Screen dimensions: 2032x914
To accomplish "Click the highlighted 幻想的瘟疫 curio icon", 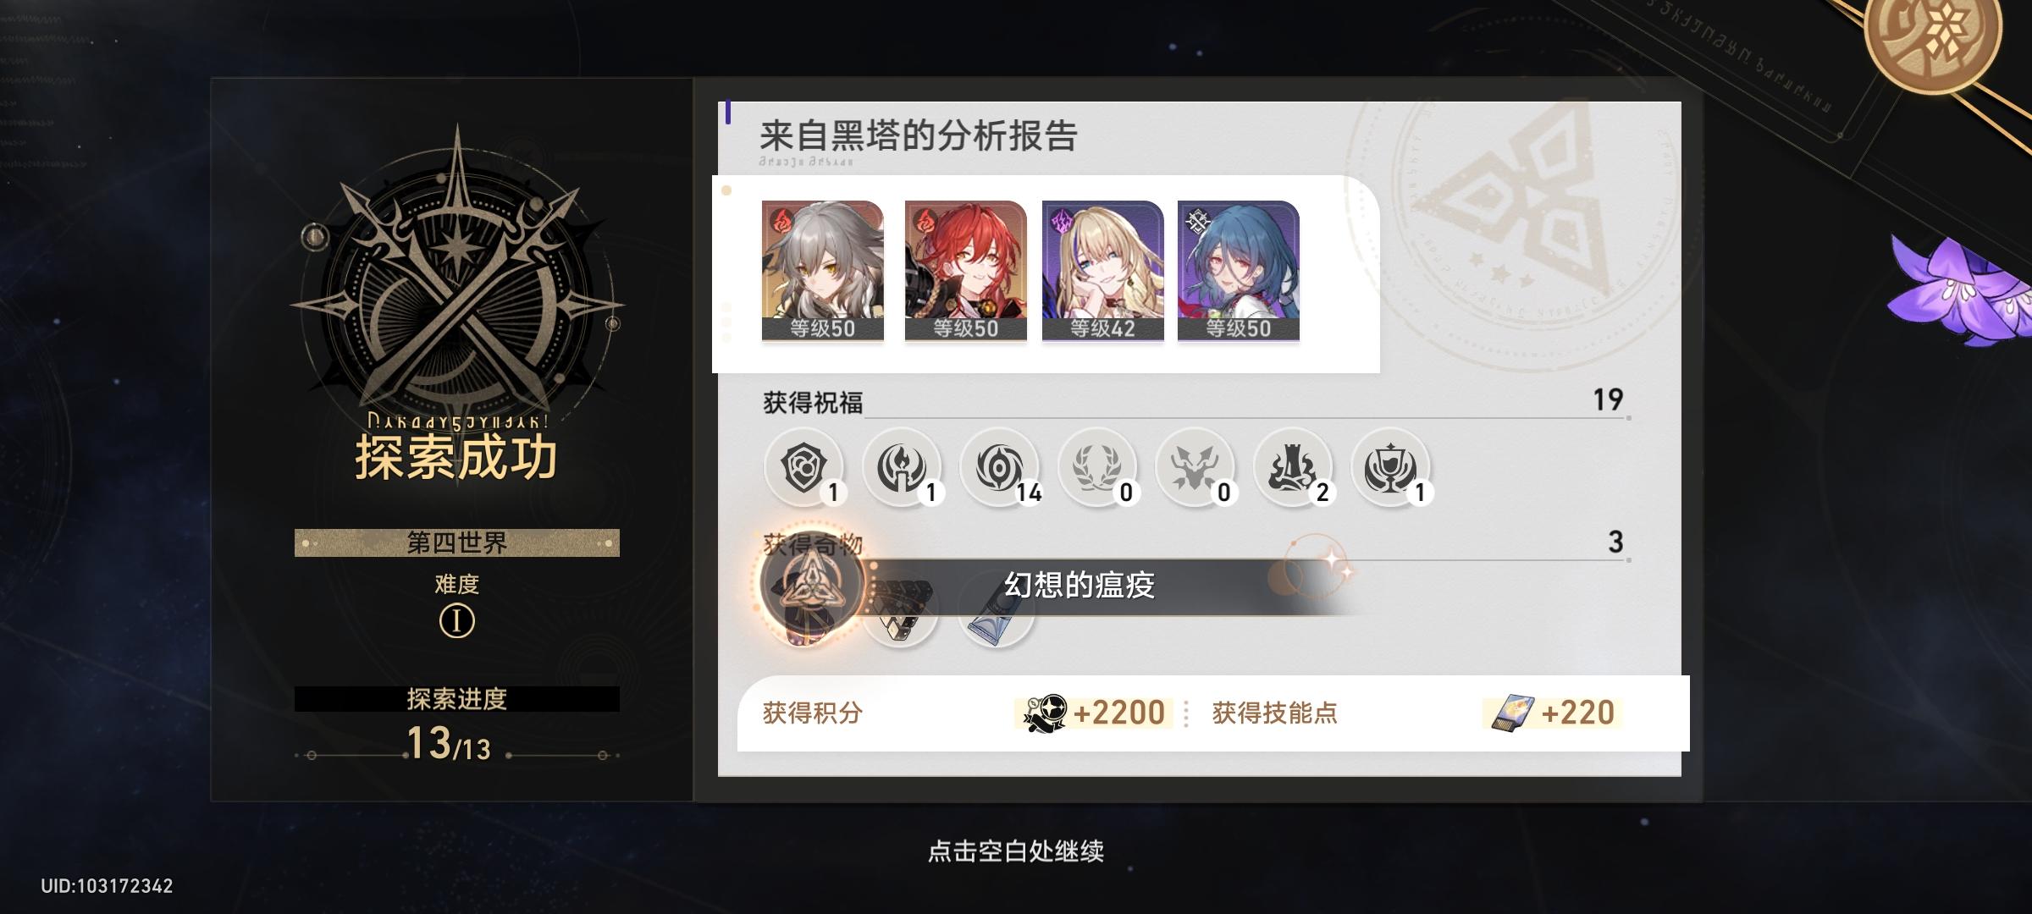I will pyautogui.click(x=811, y=586).
